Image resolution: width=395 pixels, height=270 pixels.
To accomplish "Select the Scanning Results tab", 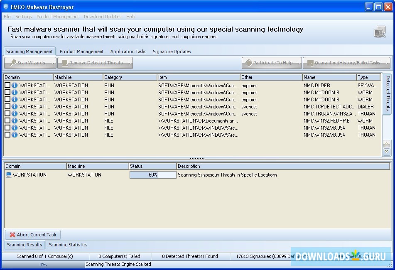I will point(25,245).
